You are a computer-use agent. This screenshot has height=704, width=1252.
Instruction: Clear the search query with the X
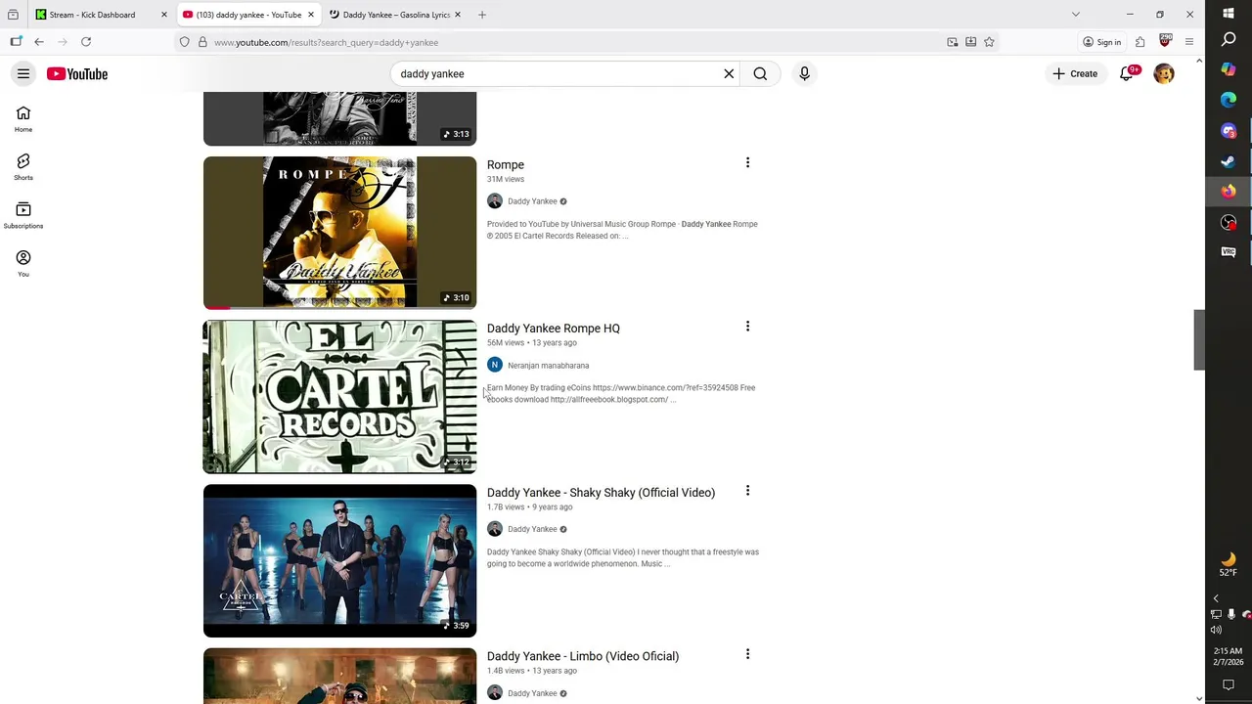[x=729, y=73]
